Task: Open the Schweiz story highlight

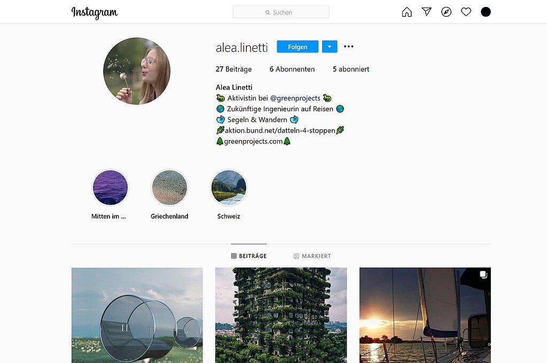Action: [229, 188]
